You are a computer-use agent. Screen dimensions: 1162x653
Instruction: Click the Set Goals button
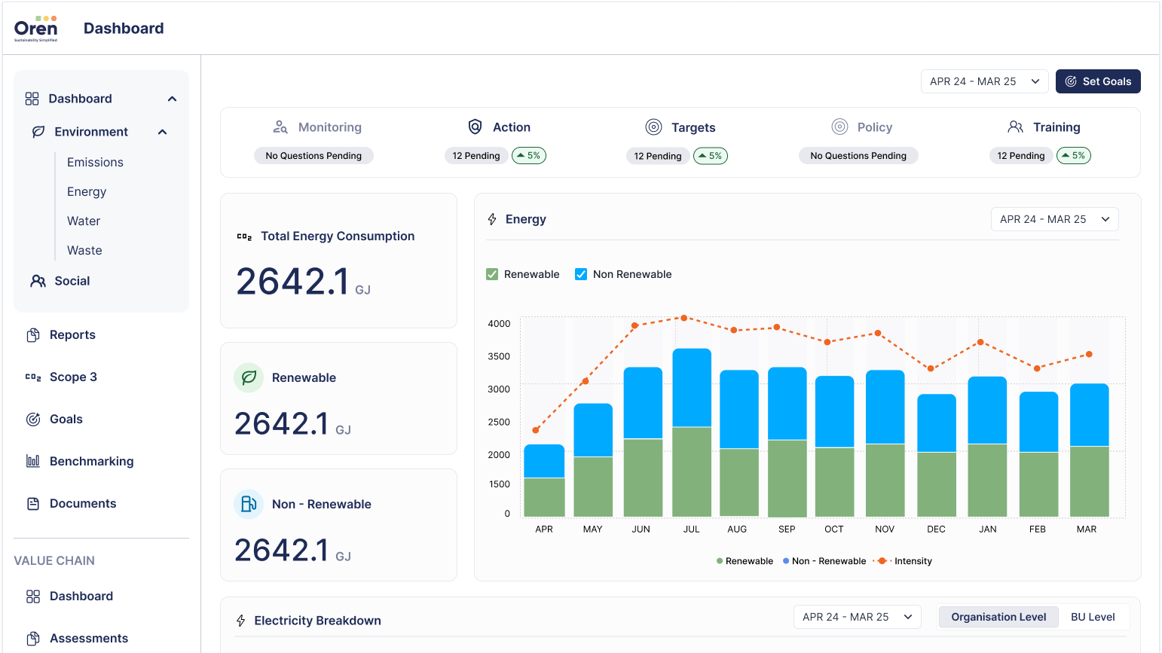[1098, 81]
